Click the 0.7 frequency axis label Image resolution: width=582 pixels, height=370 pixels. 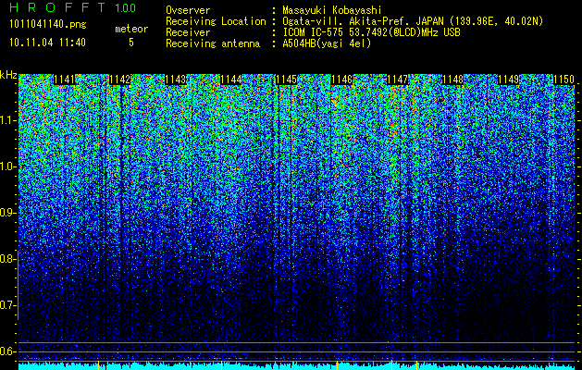point(6,305)
